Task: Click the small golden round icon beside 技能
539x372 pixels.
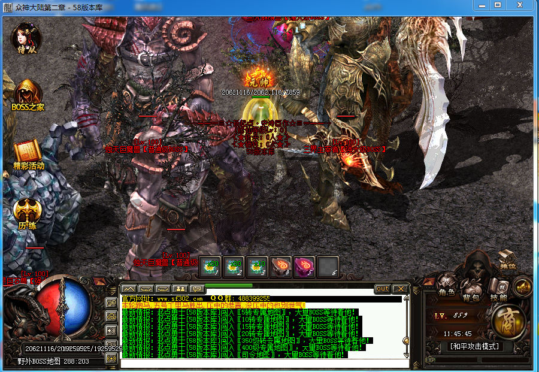Action: (523, 287)
